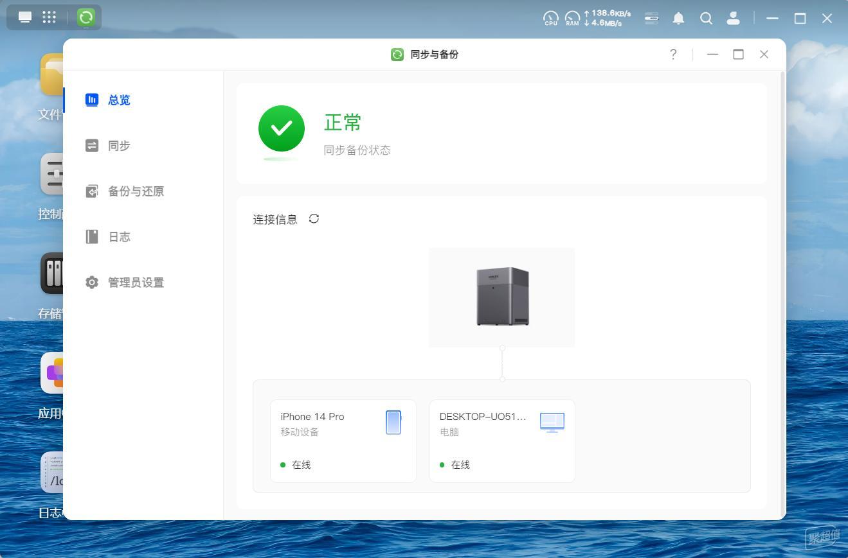Click the 同步备份状态 label
The image size is (848, 558).
click(357, 150)
